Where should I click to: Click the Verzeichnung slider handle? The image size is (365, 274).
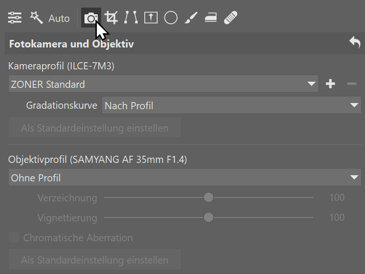tap(208, 198)
